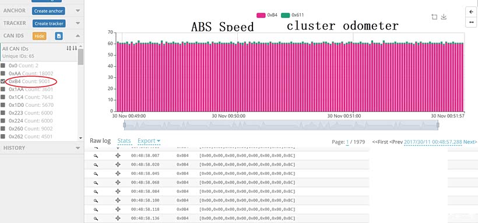Click the magnifier in the 00:48:58.007 row
Screen dimensions: 478x223
[x=96, y=156]
